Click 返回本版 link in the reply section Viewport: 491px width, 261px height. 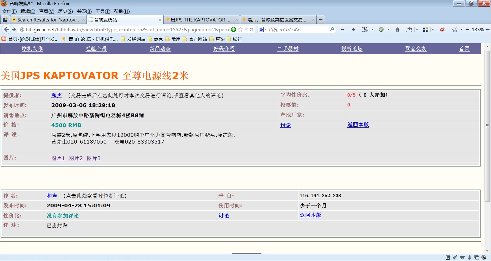[x=310, y=215]
